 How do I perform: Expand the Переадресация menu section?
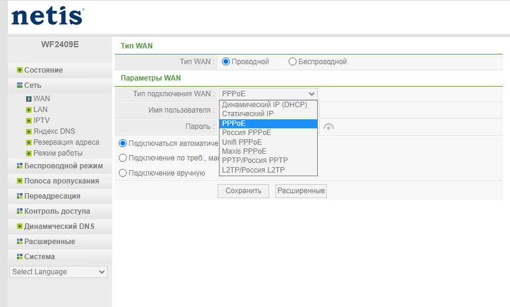pos(52,196)
